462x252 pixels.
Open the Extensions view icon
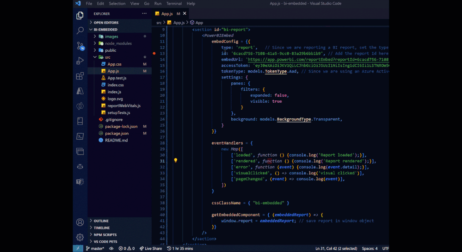click(x=80, y=76)
